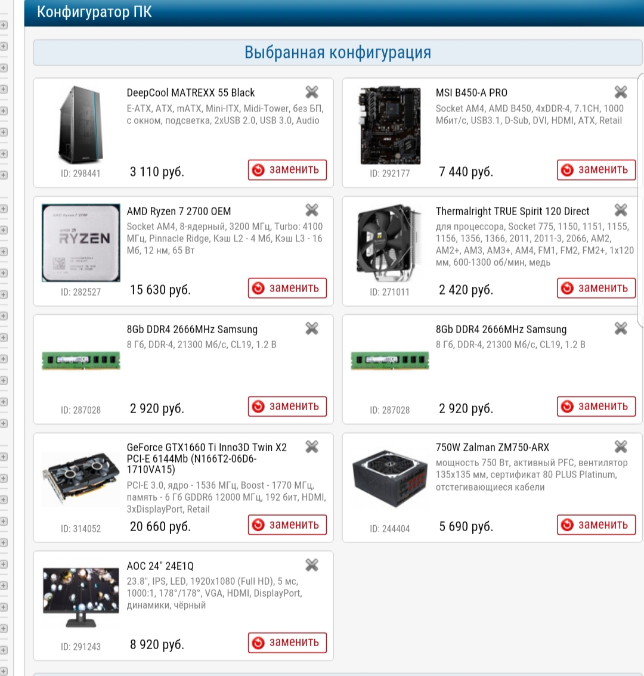The height and width of the screenshot is (676, 644).
Task: Open DeepCool MATREXX 55 case image
Action: (80, 124)
